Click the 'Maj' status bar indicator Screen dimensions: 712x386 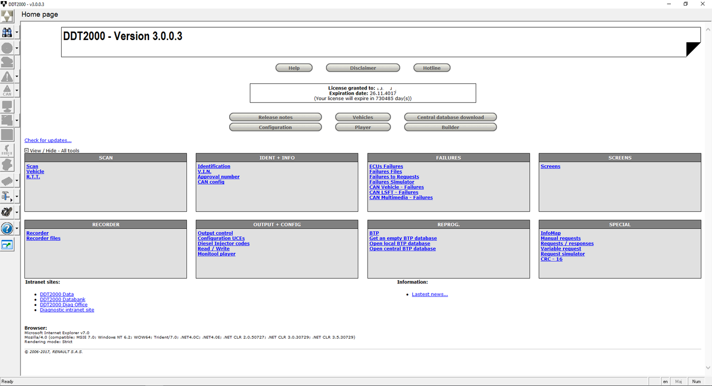coord(679,382)
